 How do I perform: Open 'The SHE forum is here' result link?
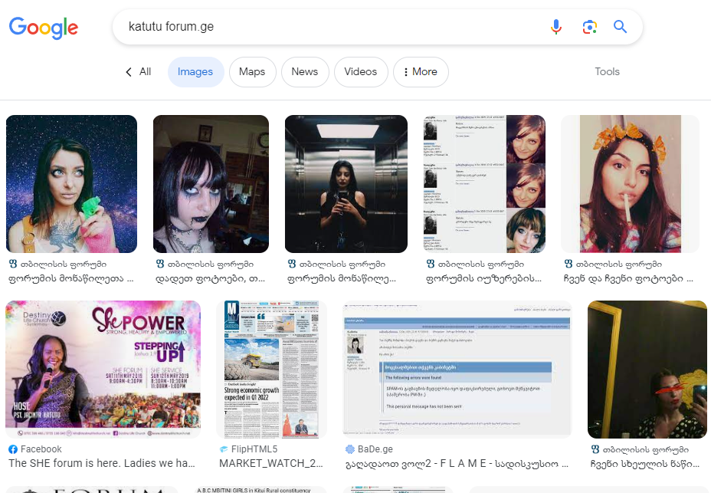pos(102,464)
